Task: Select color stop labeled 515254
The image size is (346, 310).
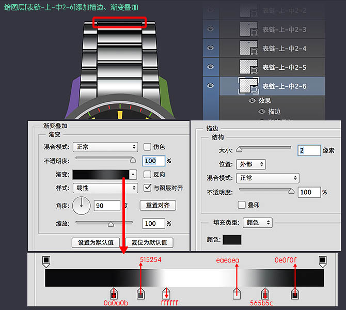Action: [x=140, y=293]
